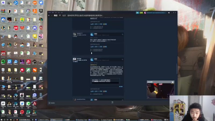The width and height of the screenshot is (215, 121).
Task: Open the TC Games desktop icon
Action: (x=22, y=62)
